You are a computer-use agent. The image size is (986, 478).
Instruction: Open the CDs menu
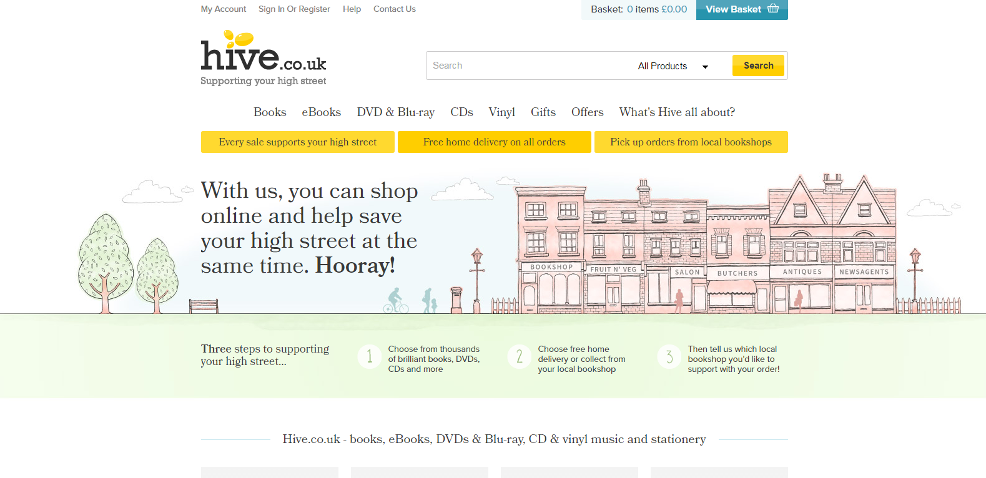click(462, 112)
